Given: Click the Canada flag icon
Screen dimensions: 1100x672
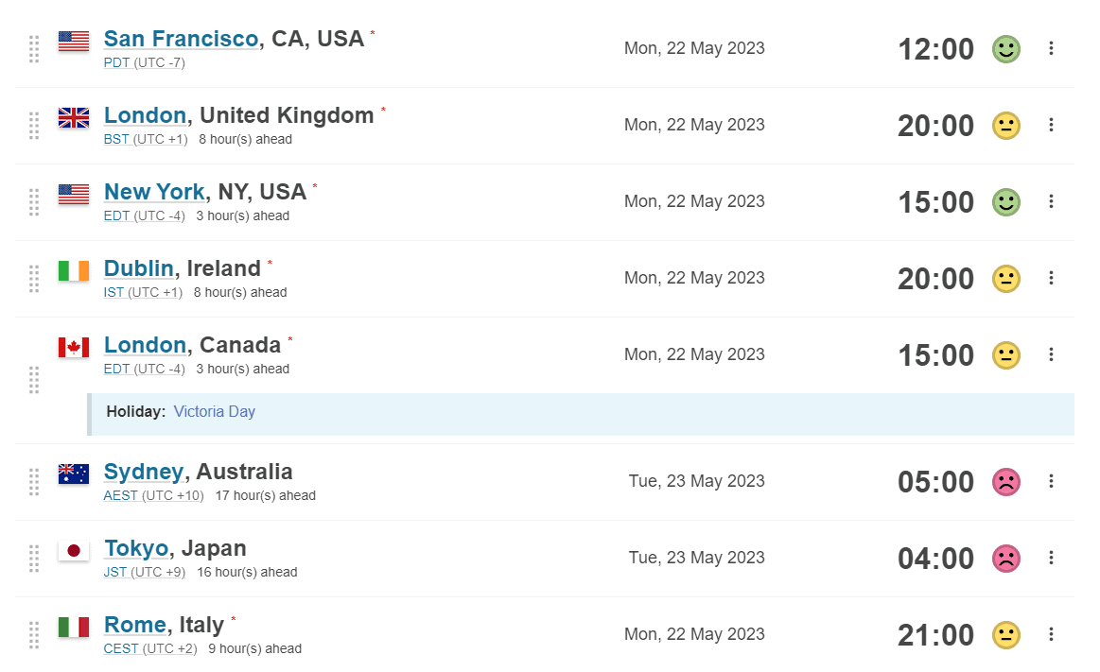Looking at the screenshot, I should pyautogui.click(x=74, y=347).
